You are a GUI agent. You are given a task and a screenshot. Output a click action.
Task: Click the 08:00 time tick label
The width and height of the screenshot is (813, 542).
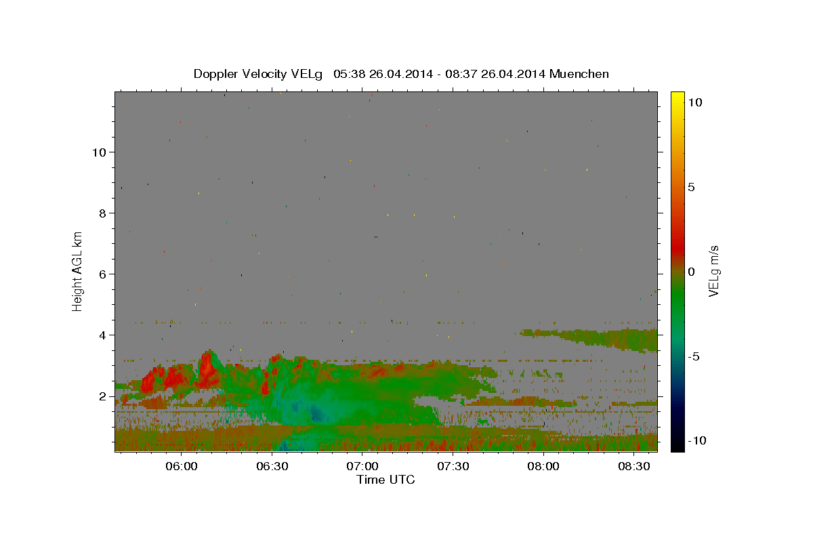543,467
